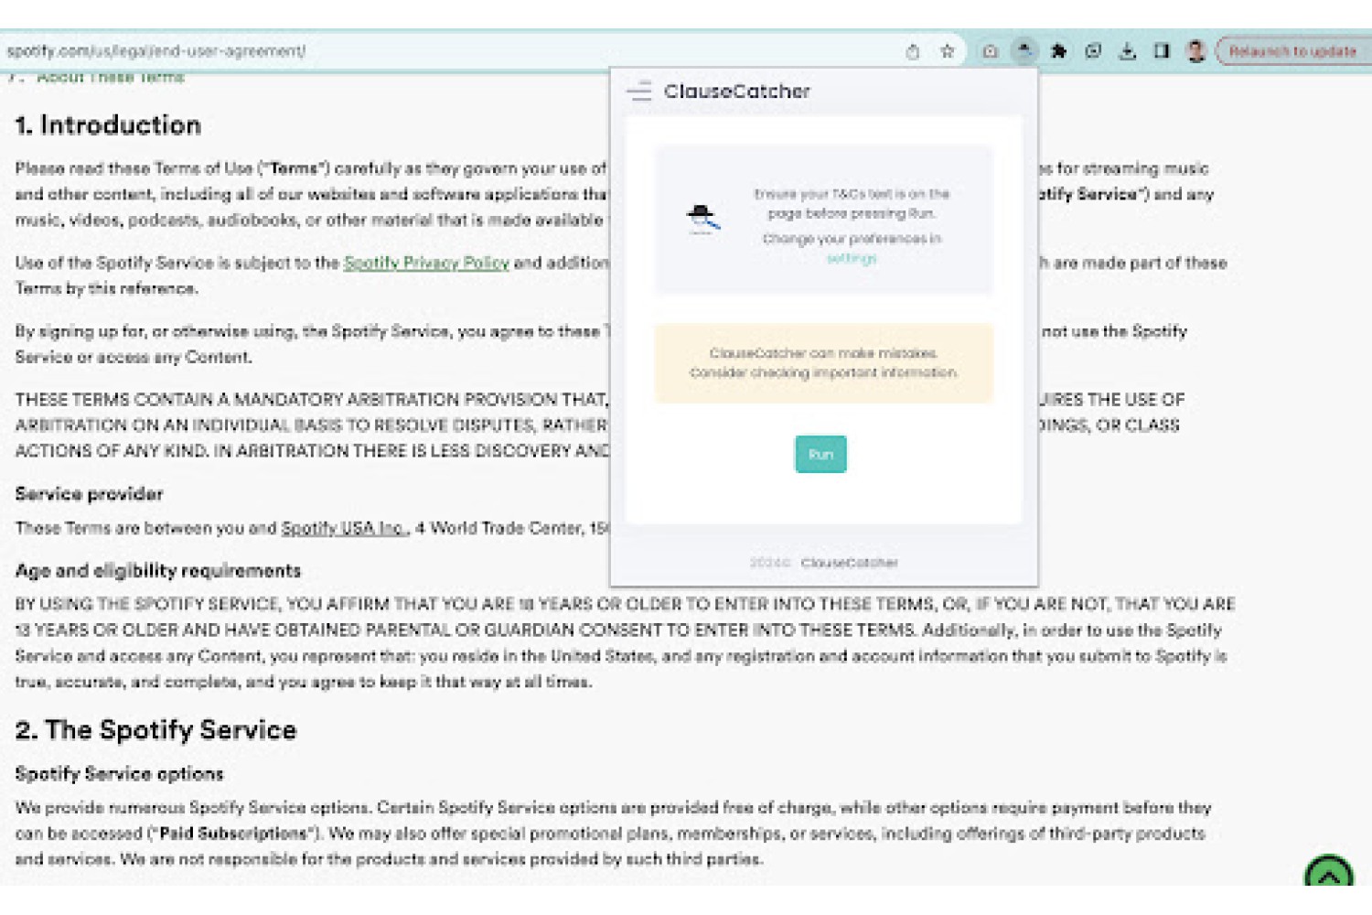Viewport: 1372px width, 915px height.
Task: Open the Chrome profile avatar
Action: (1195, 51)
